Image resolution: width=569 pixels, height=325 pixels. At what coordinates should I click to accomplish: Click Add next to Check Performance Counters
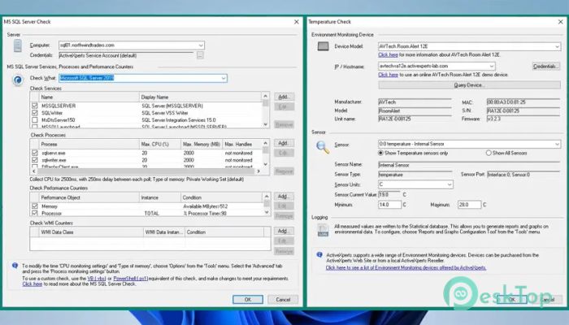(x=284, y=197)
